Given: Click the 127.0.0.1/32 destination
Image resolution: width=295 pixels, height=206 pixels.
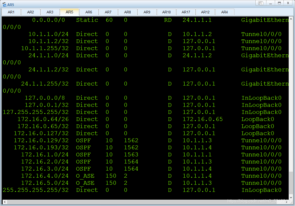Looking at the screenshot, I should [47, 105].
